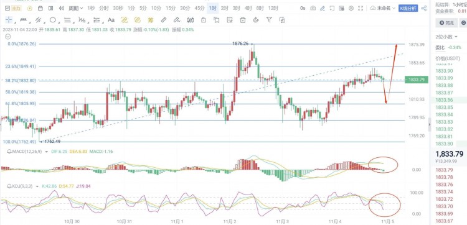Click the blue pencil draw icon
467x225 pixels.
click(x=323, y=8)
